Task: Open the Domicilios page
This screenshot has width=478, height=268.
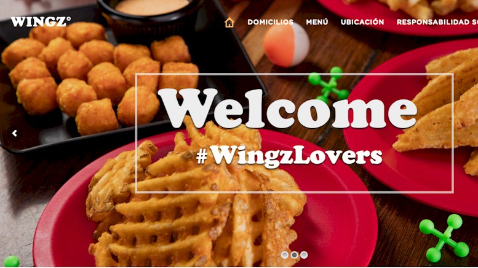Action: click(271, 22)
